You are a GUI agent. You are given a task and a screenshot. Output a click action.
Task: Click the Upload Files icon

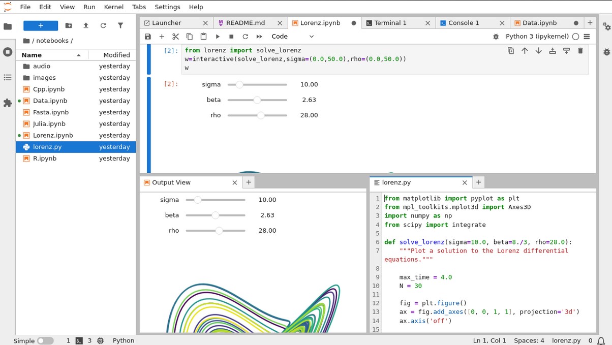(x=86, y=25)
